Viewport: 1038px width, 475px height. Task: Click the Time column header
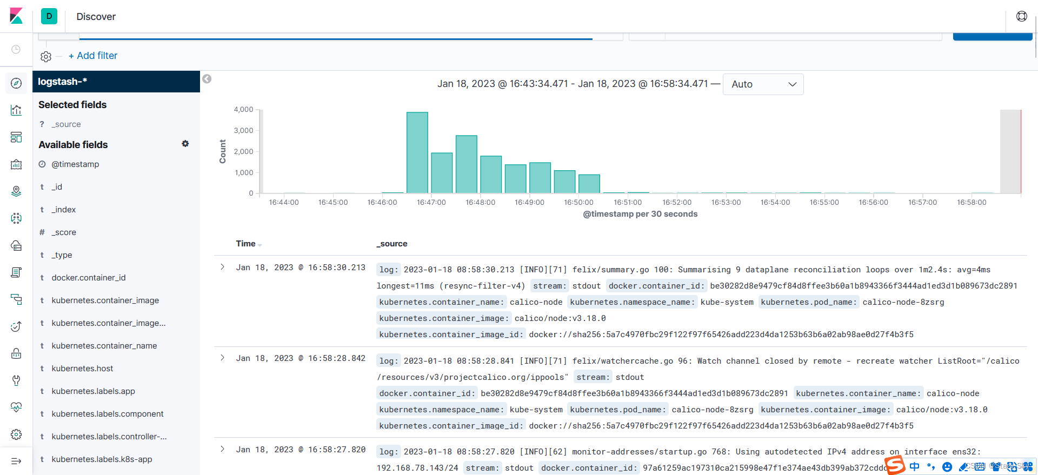point(245,244)
